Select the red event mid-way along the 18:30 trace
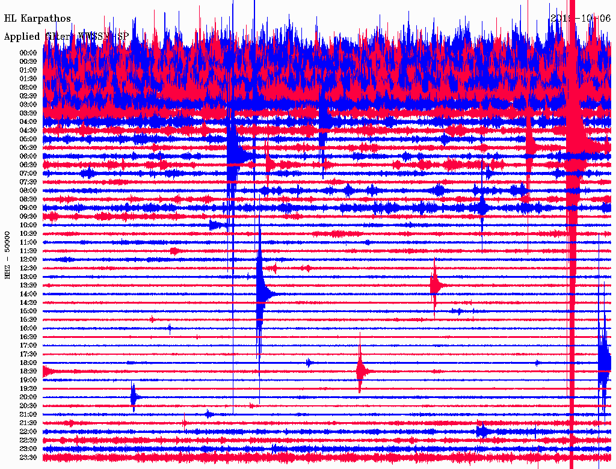This screenshot has width=616, height=469. pos(360,371)
